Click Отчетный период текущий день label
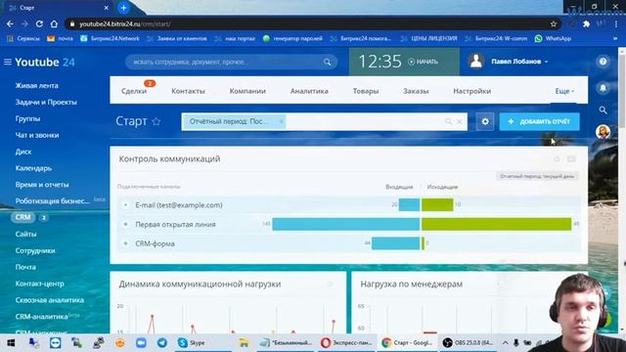The width and height of the screenshot is (626, 352). tap(537, 176)
